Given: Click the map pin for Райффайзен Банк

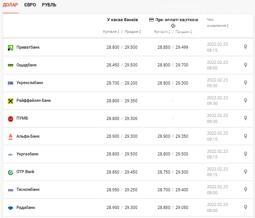Looking at the screenshot, I should click(x=246, y=100).
